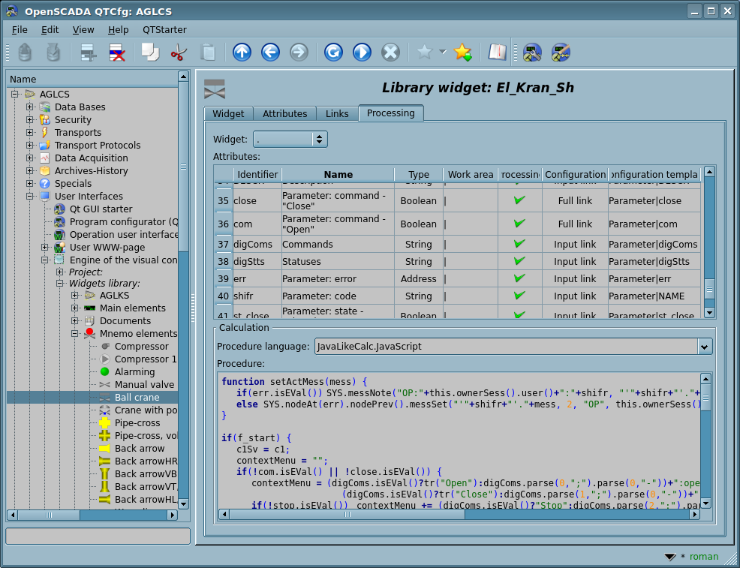The width and height of the screenshot is (740, 568).
Task: Switch to the Attributes tab
Action: 284,114
